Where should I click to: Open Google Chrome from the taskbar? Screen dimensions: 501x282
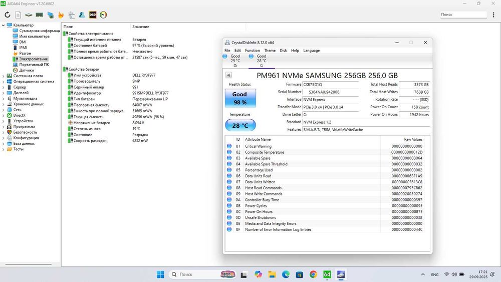[x=313, y=274]
